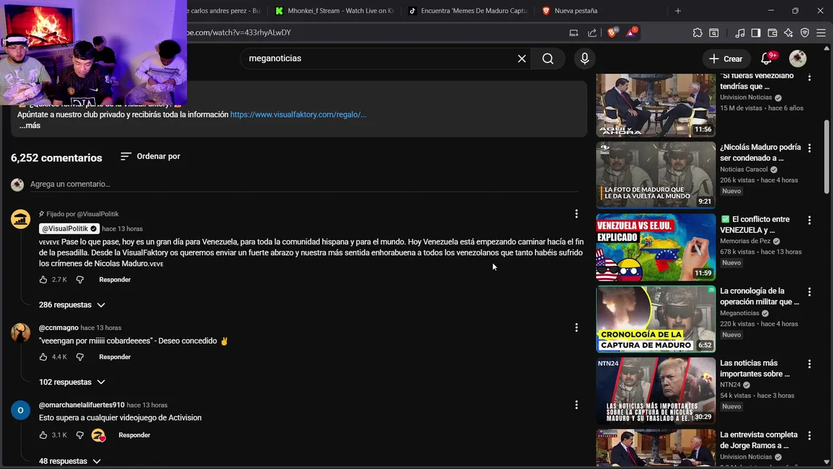Screen dimensions: 833x469
Task: Expand 286 respuestas thread
Action: pyautogui.click(x=72, y=305)
